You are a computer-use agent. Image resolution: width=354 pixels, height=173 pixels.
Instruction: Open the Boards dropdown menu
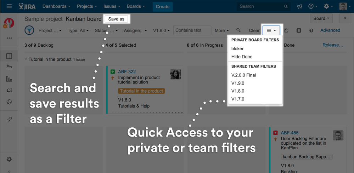tap(136, 6)
